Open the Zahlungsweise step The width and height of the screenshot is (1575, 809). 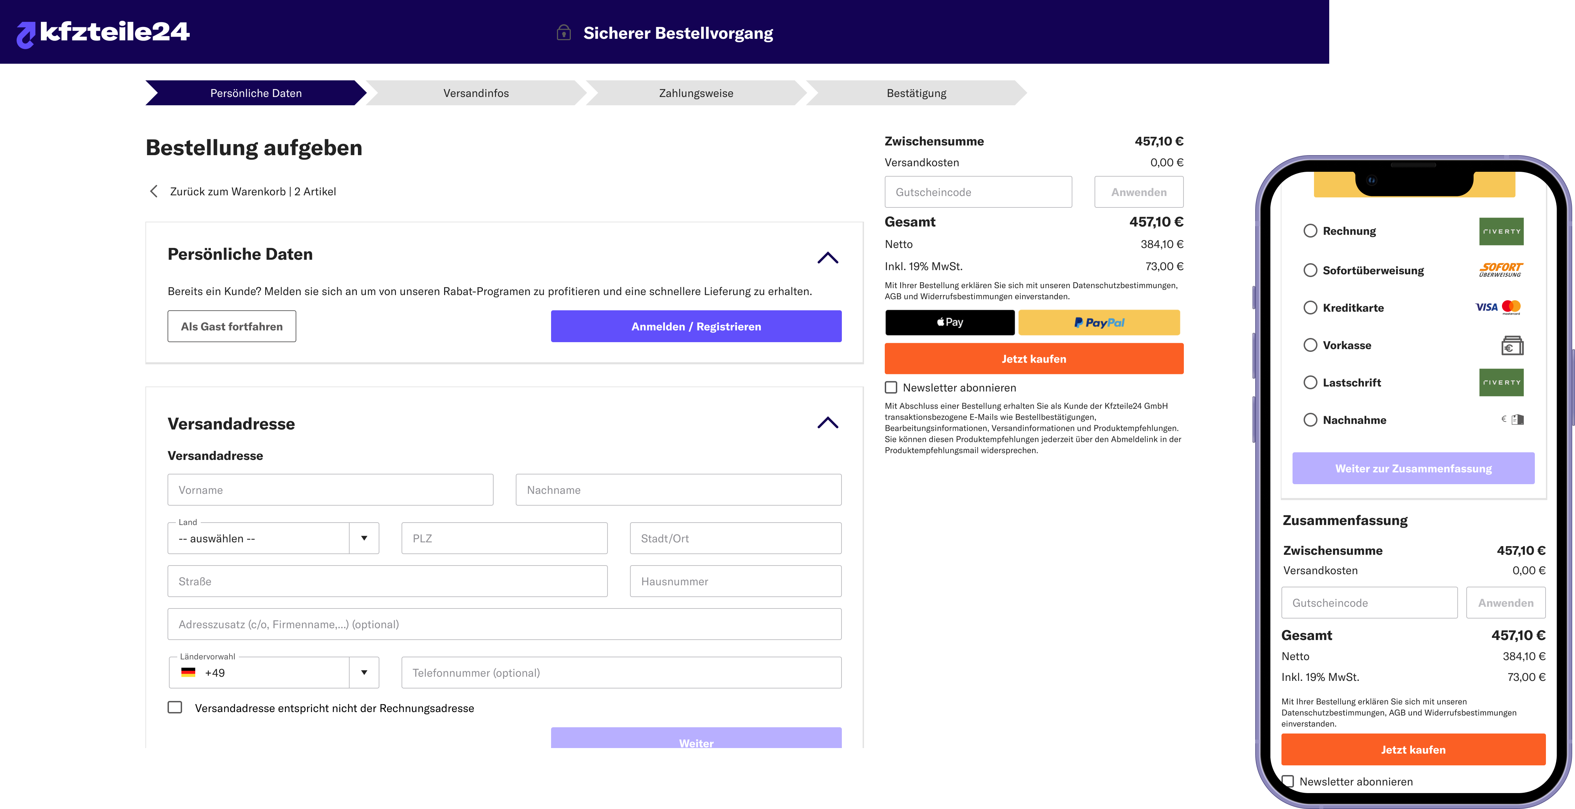tap(696, 93)
